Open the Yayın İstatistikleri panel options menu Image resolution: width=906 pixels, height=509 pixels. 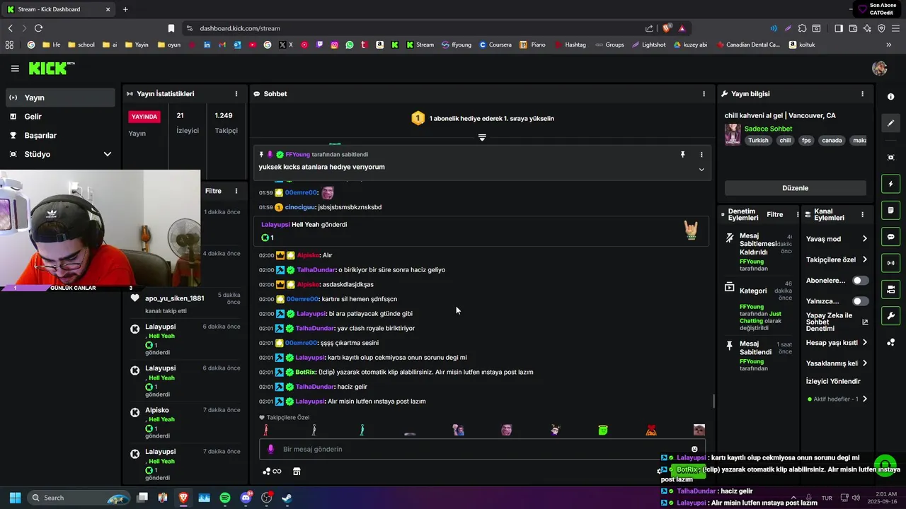[236, 93]
